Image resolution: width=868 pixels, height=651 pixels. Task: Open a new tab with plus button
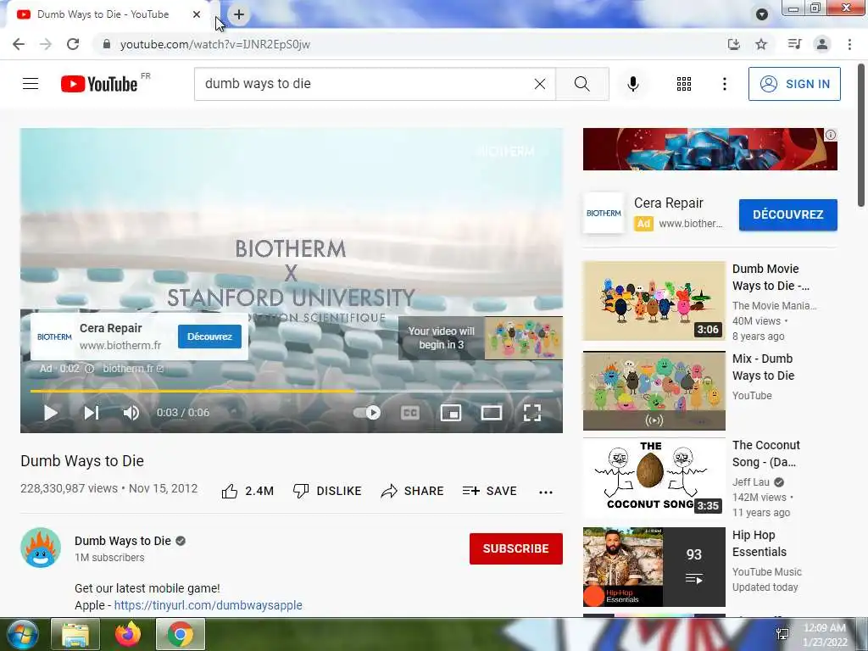[238, 14]
